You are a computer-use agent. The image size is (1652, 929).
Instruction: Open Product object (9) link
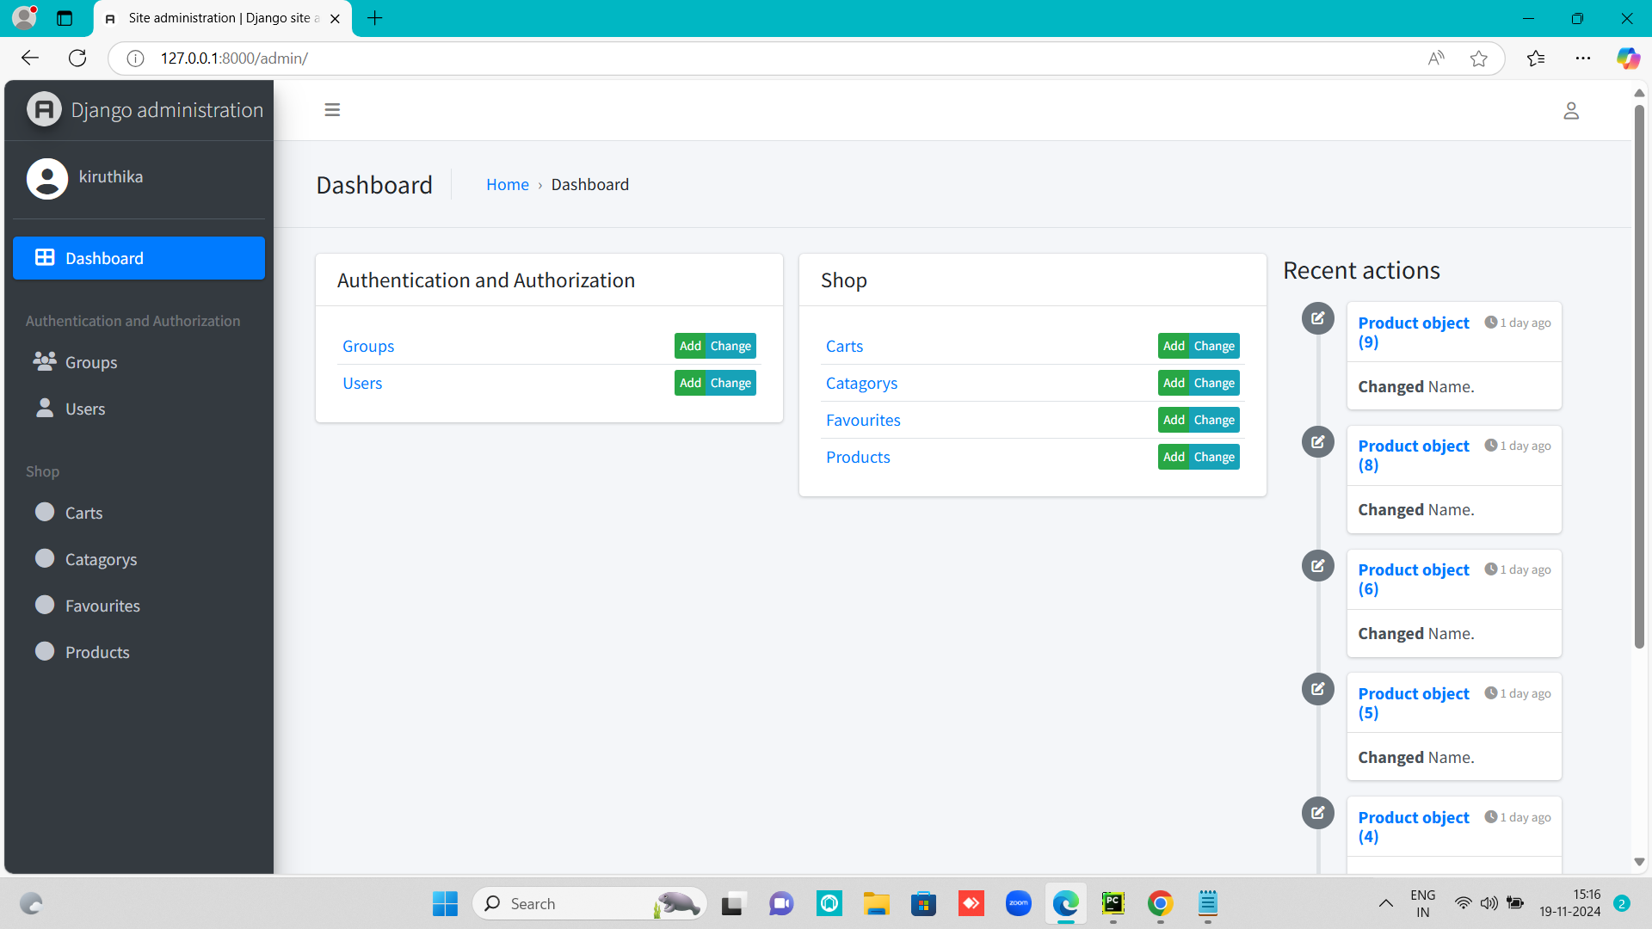(1414, 333)
